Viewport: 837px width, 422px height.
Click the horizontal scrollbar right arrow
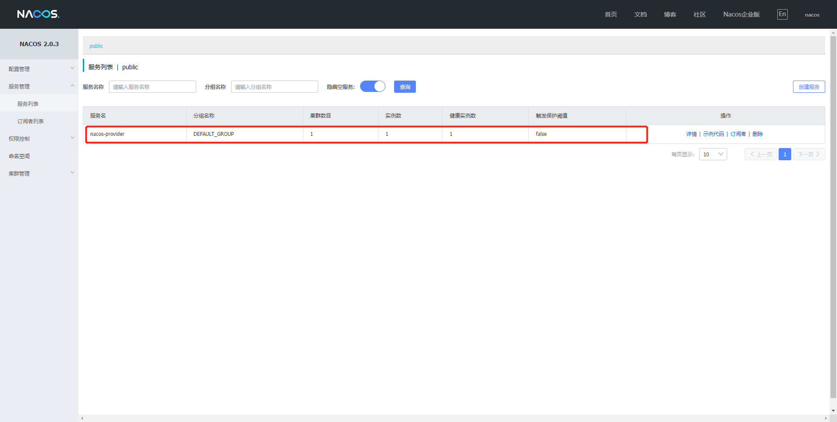pyautogui.click(x=826, y=419)
